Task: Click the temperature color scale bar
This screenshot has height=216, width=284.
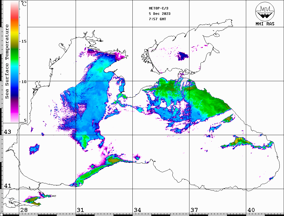Action: [15, 62]
